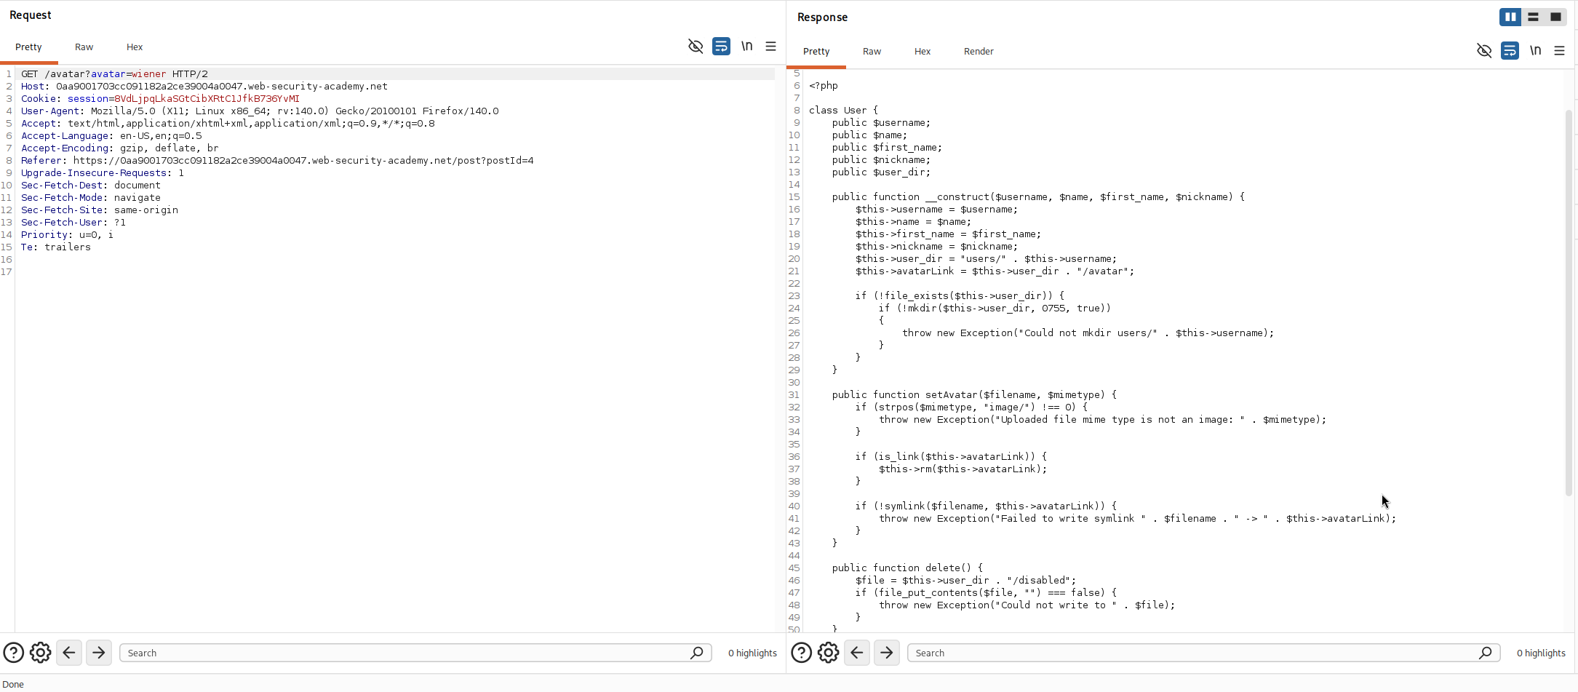Show newline characters \n in Request panel

(x=746, y=47)
